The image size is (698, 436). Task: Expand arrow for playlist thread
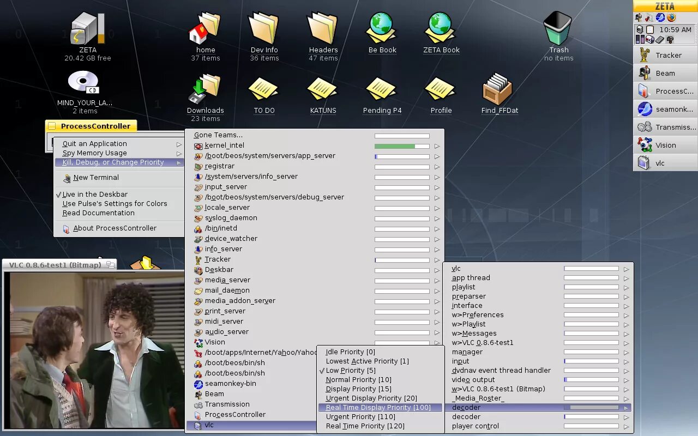626,287
